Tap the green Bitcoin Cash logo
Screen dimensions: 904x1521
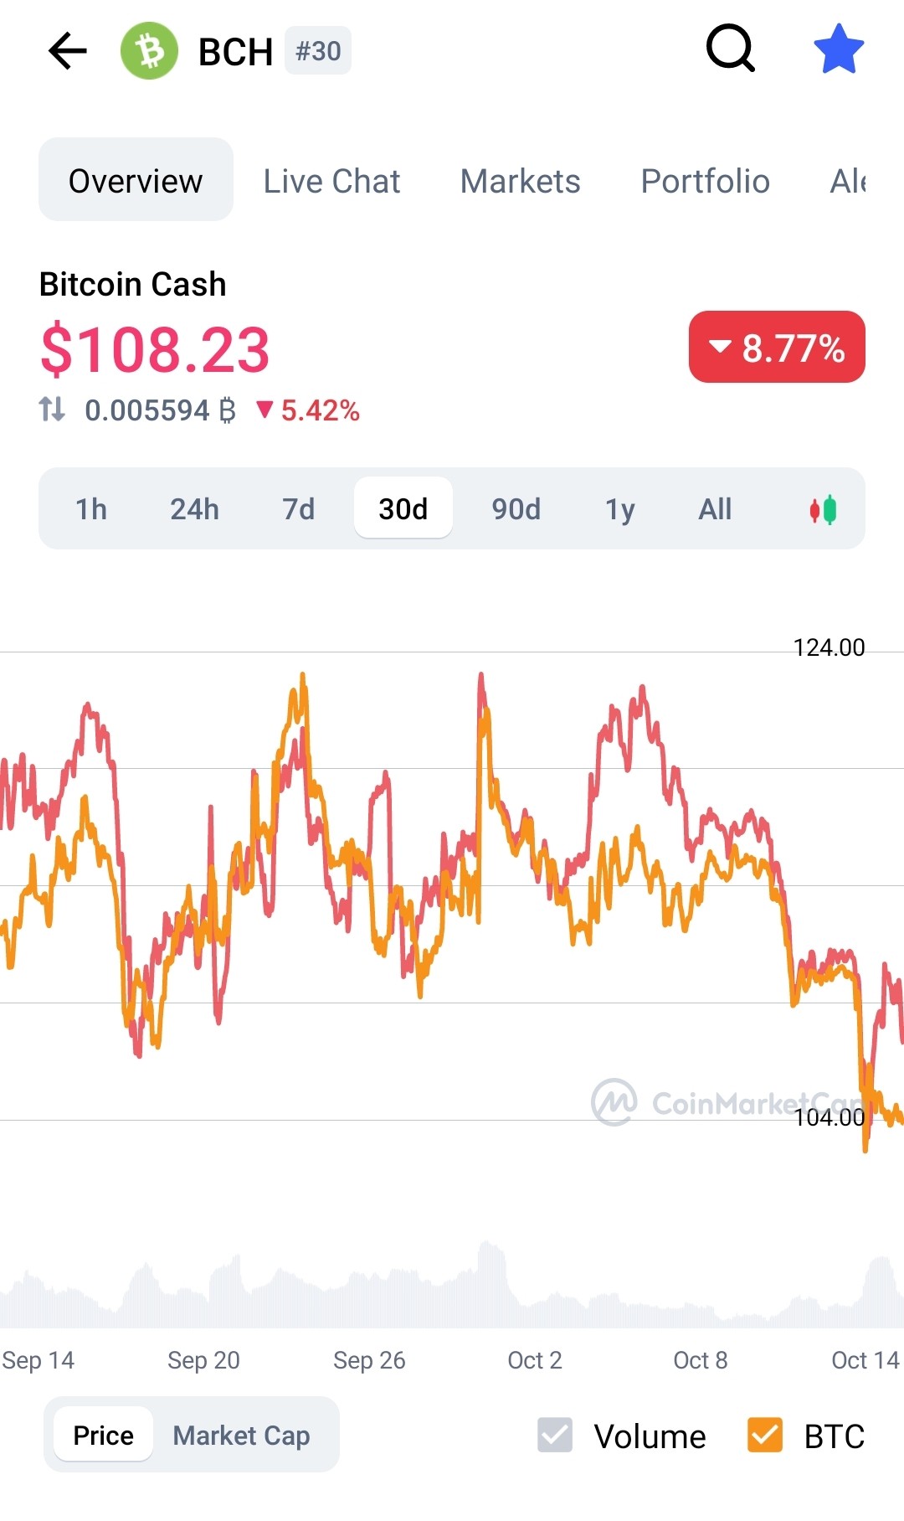click(150, 51)
